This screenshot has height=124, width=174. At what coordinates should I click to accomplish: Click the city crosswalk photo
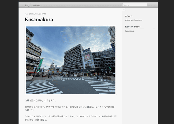[x=71, y=60]
